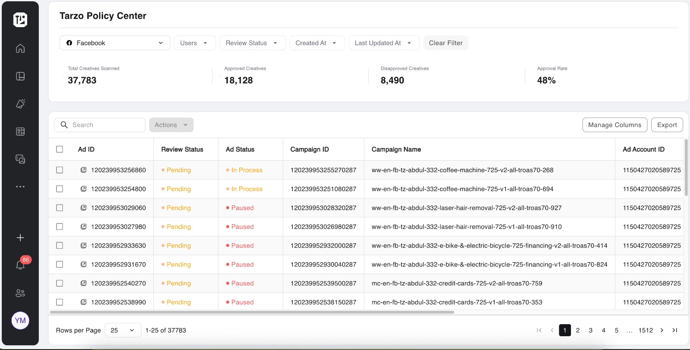Image resolution: width=690 pixels, height=350 pixels.
Task: Open the Rows per Page selector
Action: pyautogui.click(x=122, y=330)
